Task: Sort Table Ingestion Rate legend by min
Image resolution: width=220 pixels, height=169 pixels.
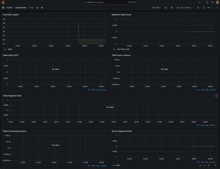Action: point(198,125)
